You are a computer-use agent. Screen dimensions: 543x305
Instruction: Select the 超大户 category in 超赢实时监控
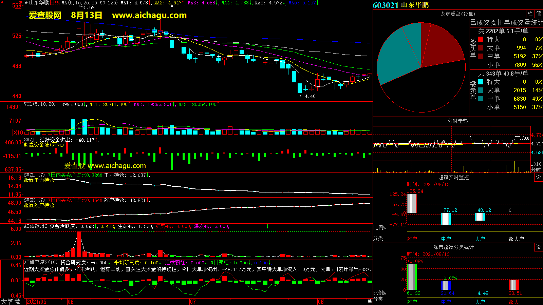click(516, 239)
